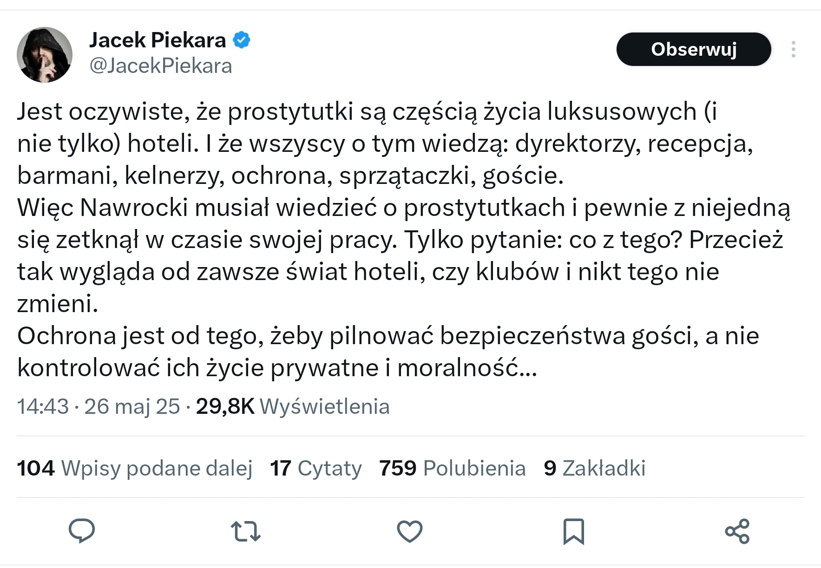Open the @JacekPiekara handle link
Viewport: 821px width, 568px height.
(x=160, y=66)
